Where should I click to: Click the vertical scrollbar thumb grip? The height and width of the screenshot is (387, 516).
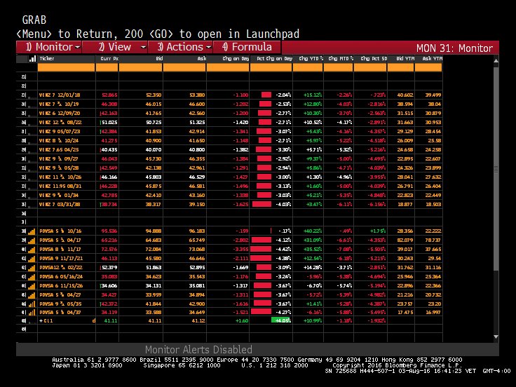[x=496, y=170]
